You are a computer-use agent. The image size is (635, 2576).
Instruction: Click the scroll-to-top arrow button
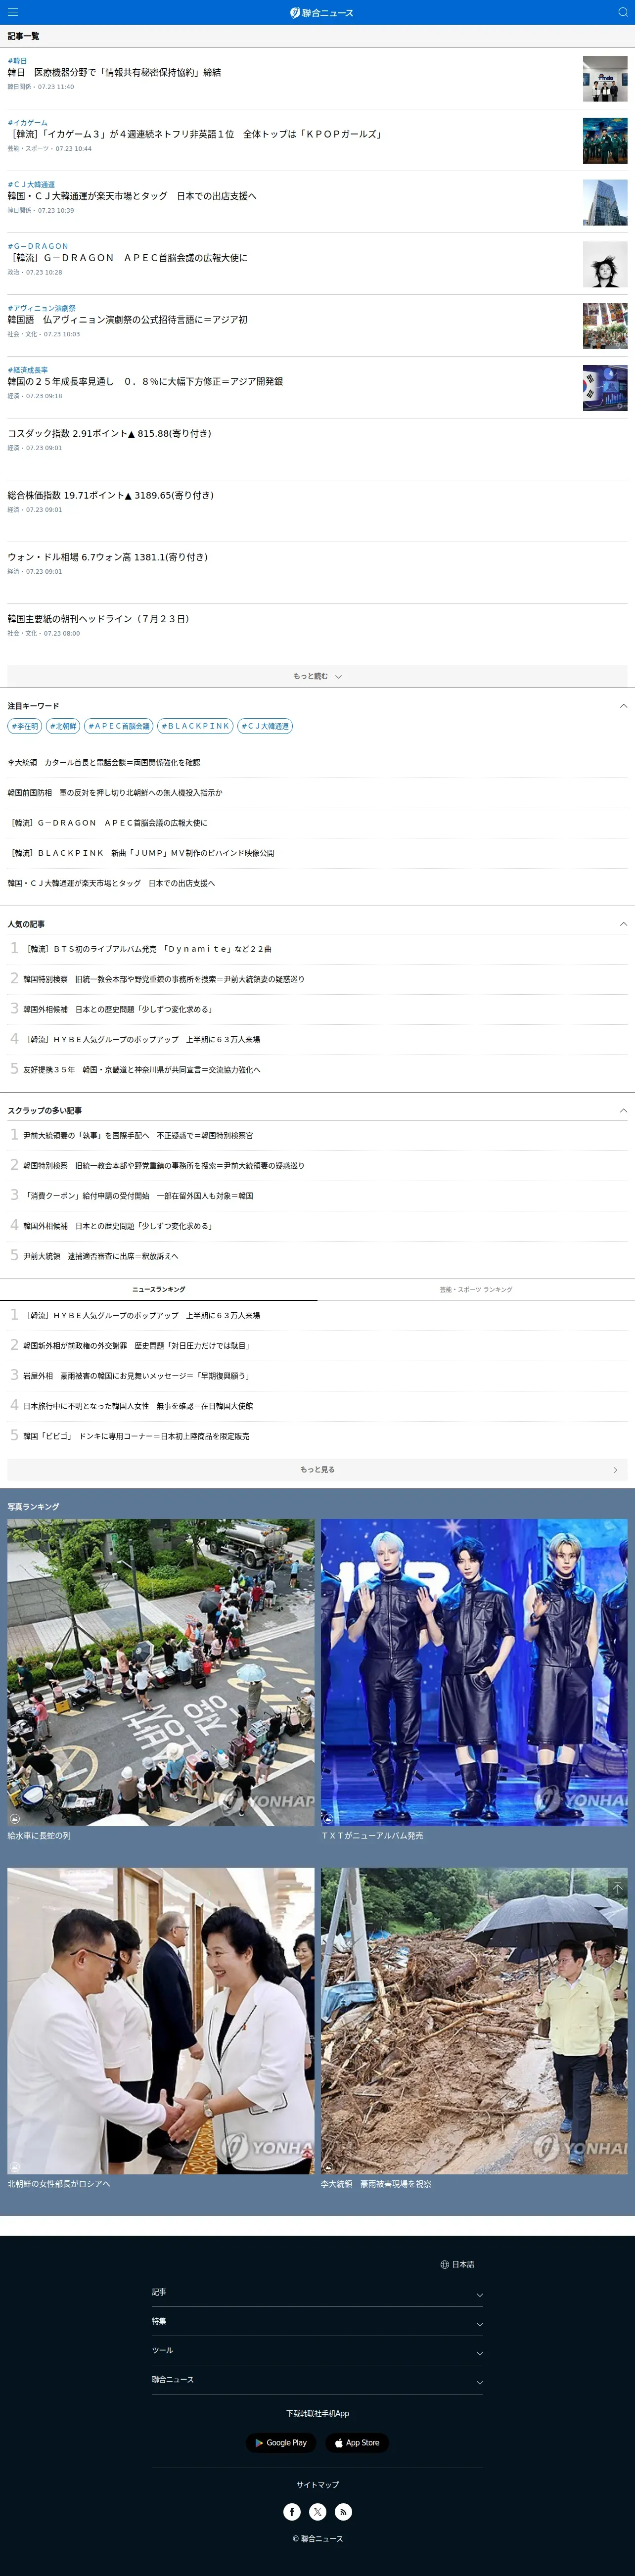click(x=617, y=1887)
